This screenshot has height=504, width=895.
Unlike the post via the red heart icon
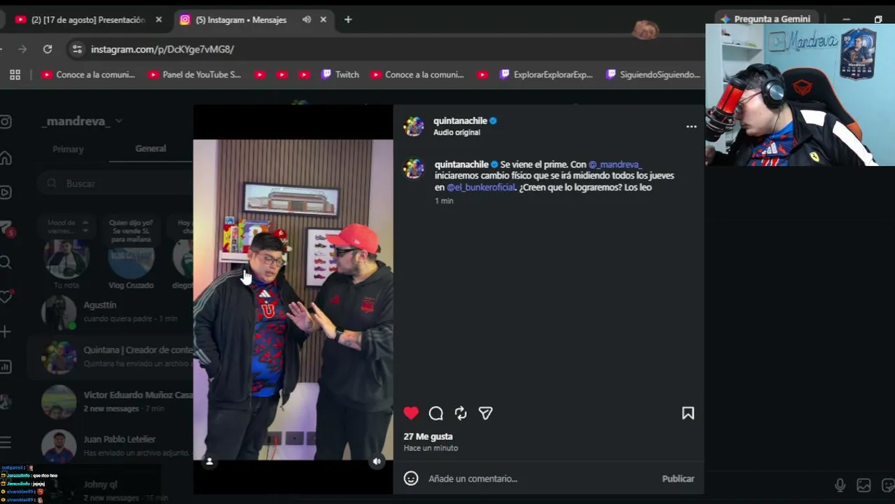tap(411, 414)
